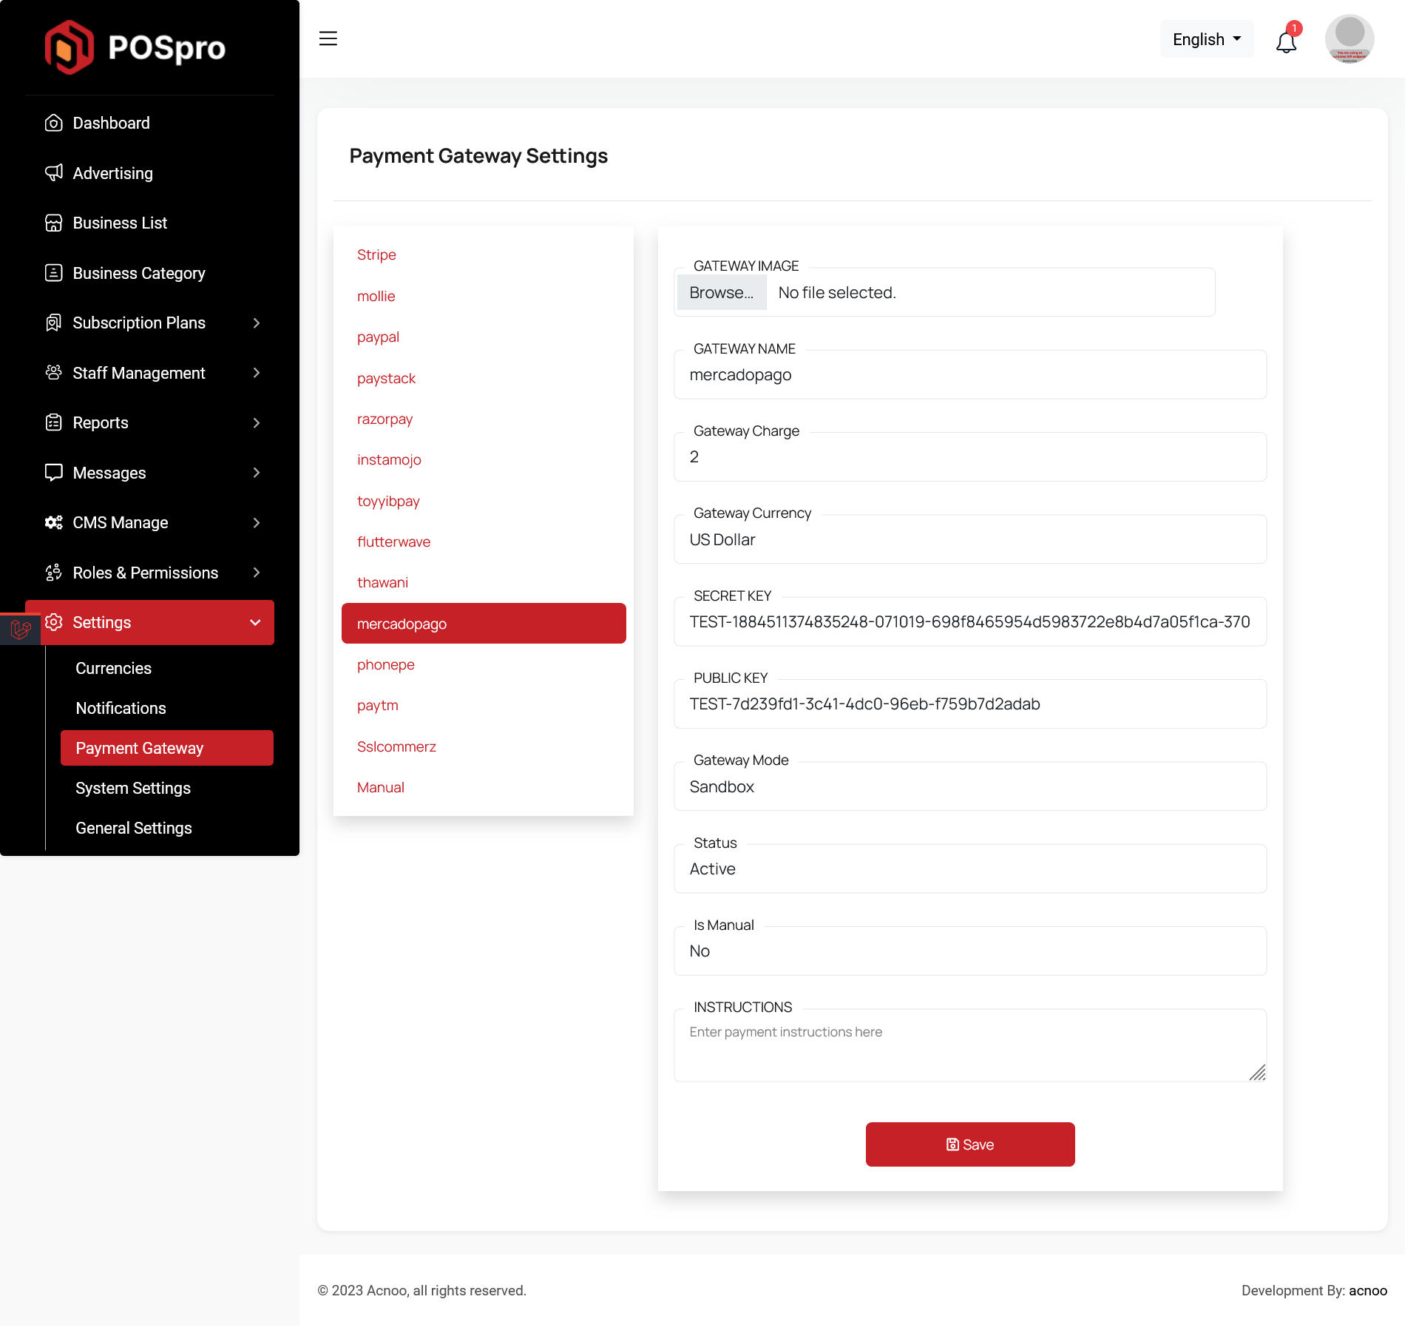The image size is (1419, 1339).
Task: Open the notifications bell
Action: click(x=1286, y=41)
